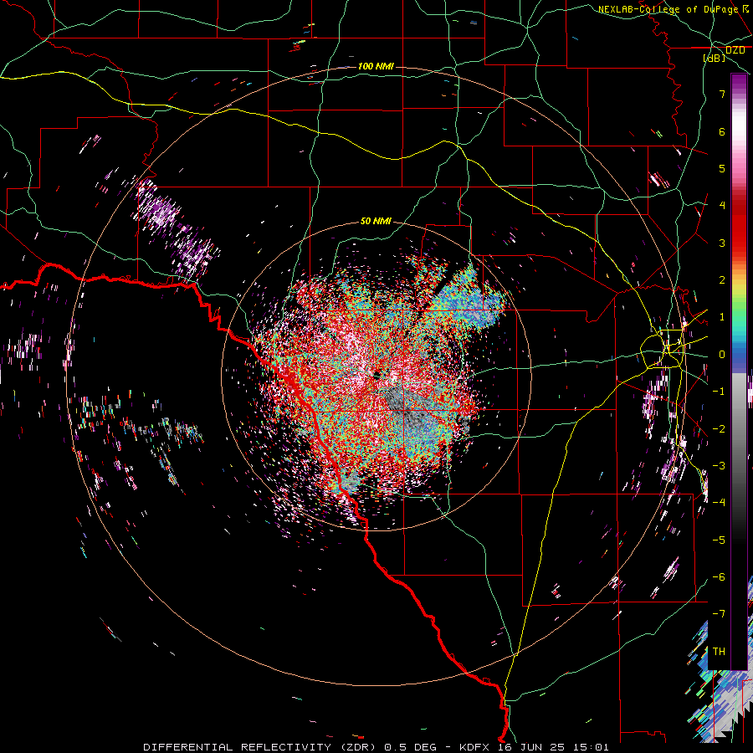Click the "100 NMI" range ring label
This screenshot has height=753, width=753.
click(376, 66)
